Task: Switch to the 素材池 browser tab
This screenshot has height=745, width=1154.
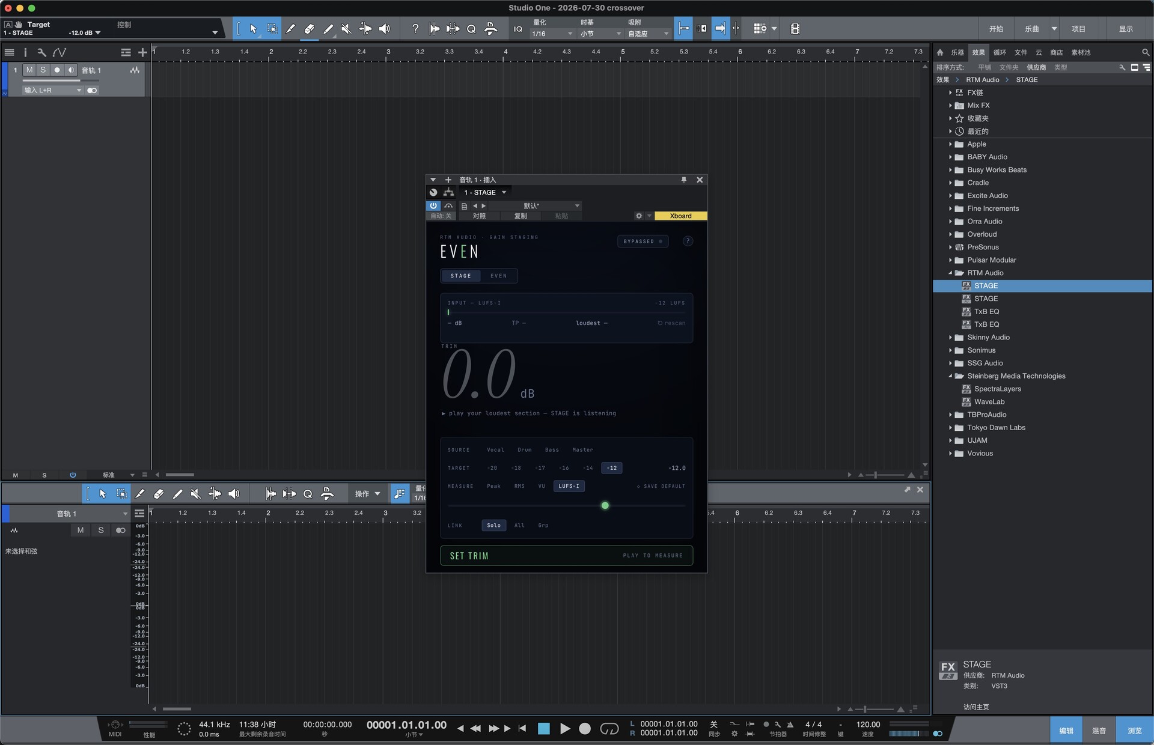Action: point(1081,52)
